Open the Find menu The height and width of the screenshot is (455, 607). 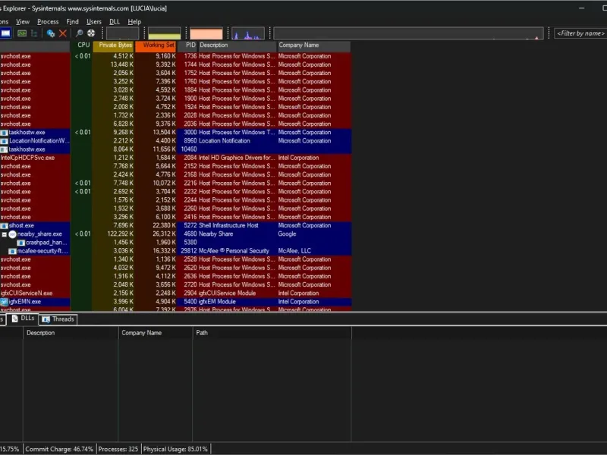pyautogui.click(x=72, y=22)
